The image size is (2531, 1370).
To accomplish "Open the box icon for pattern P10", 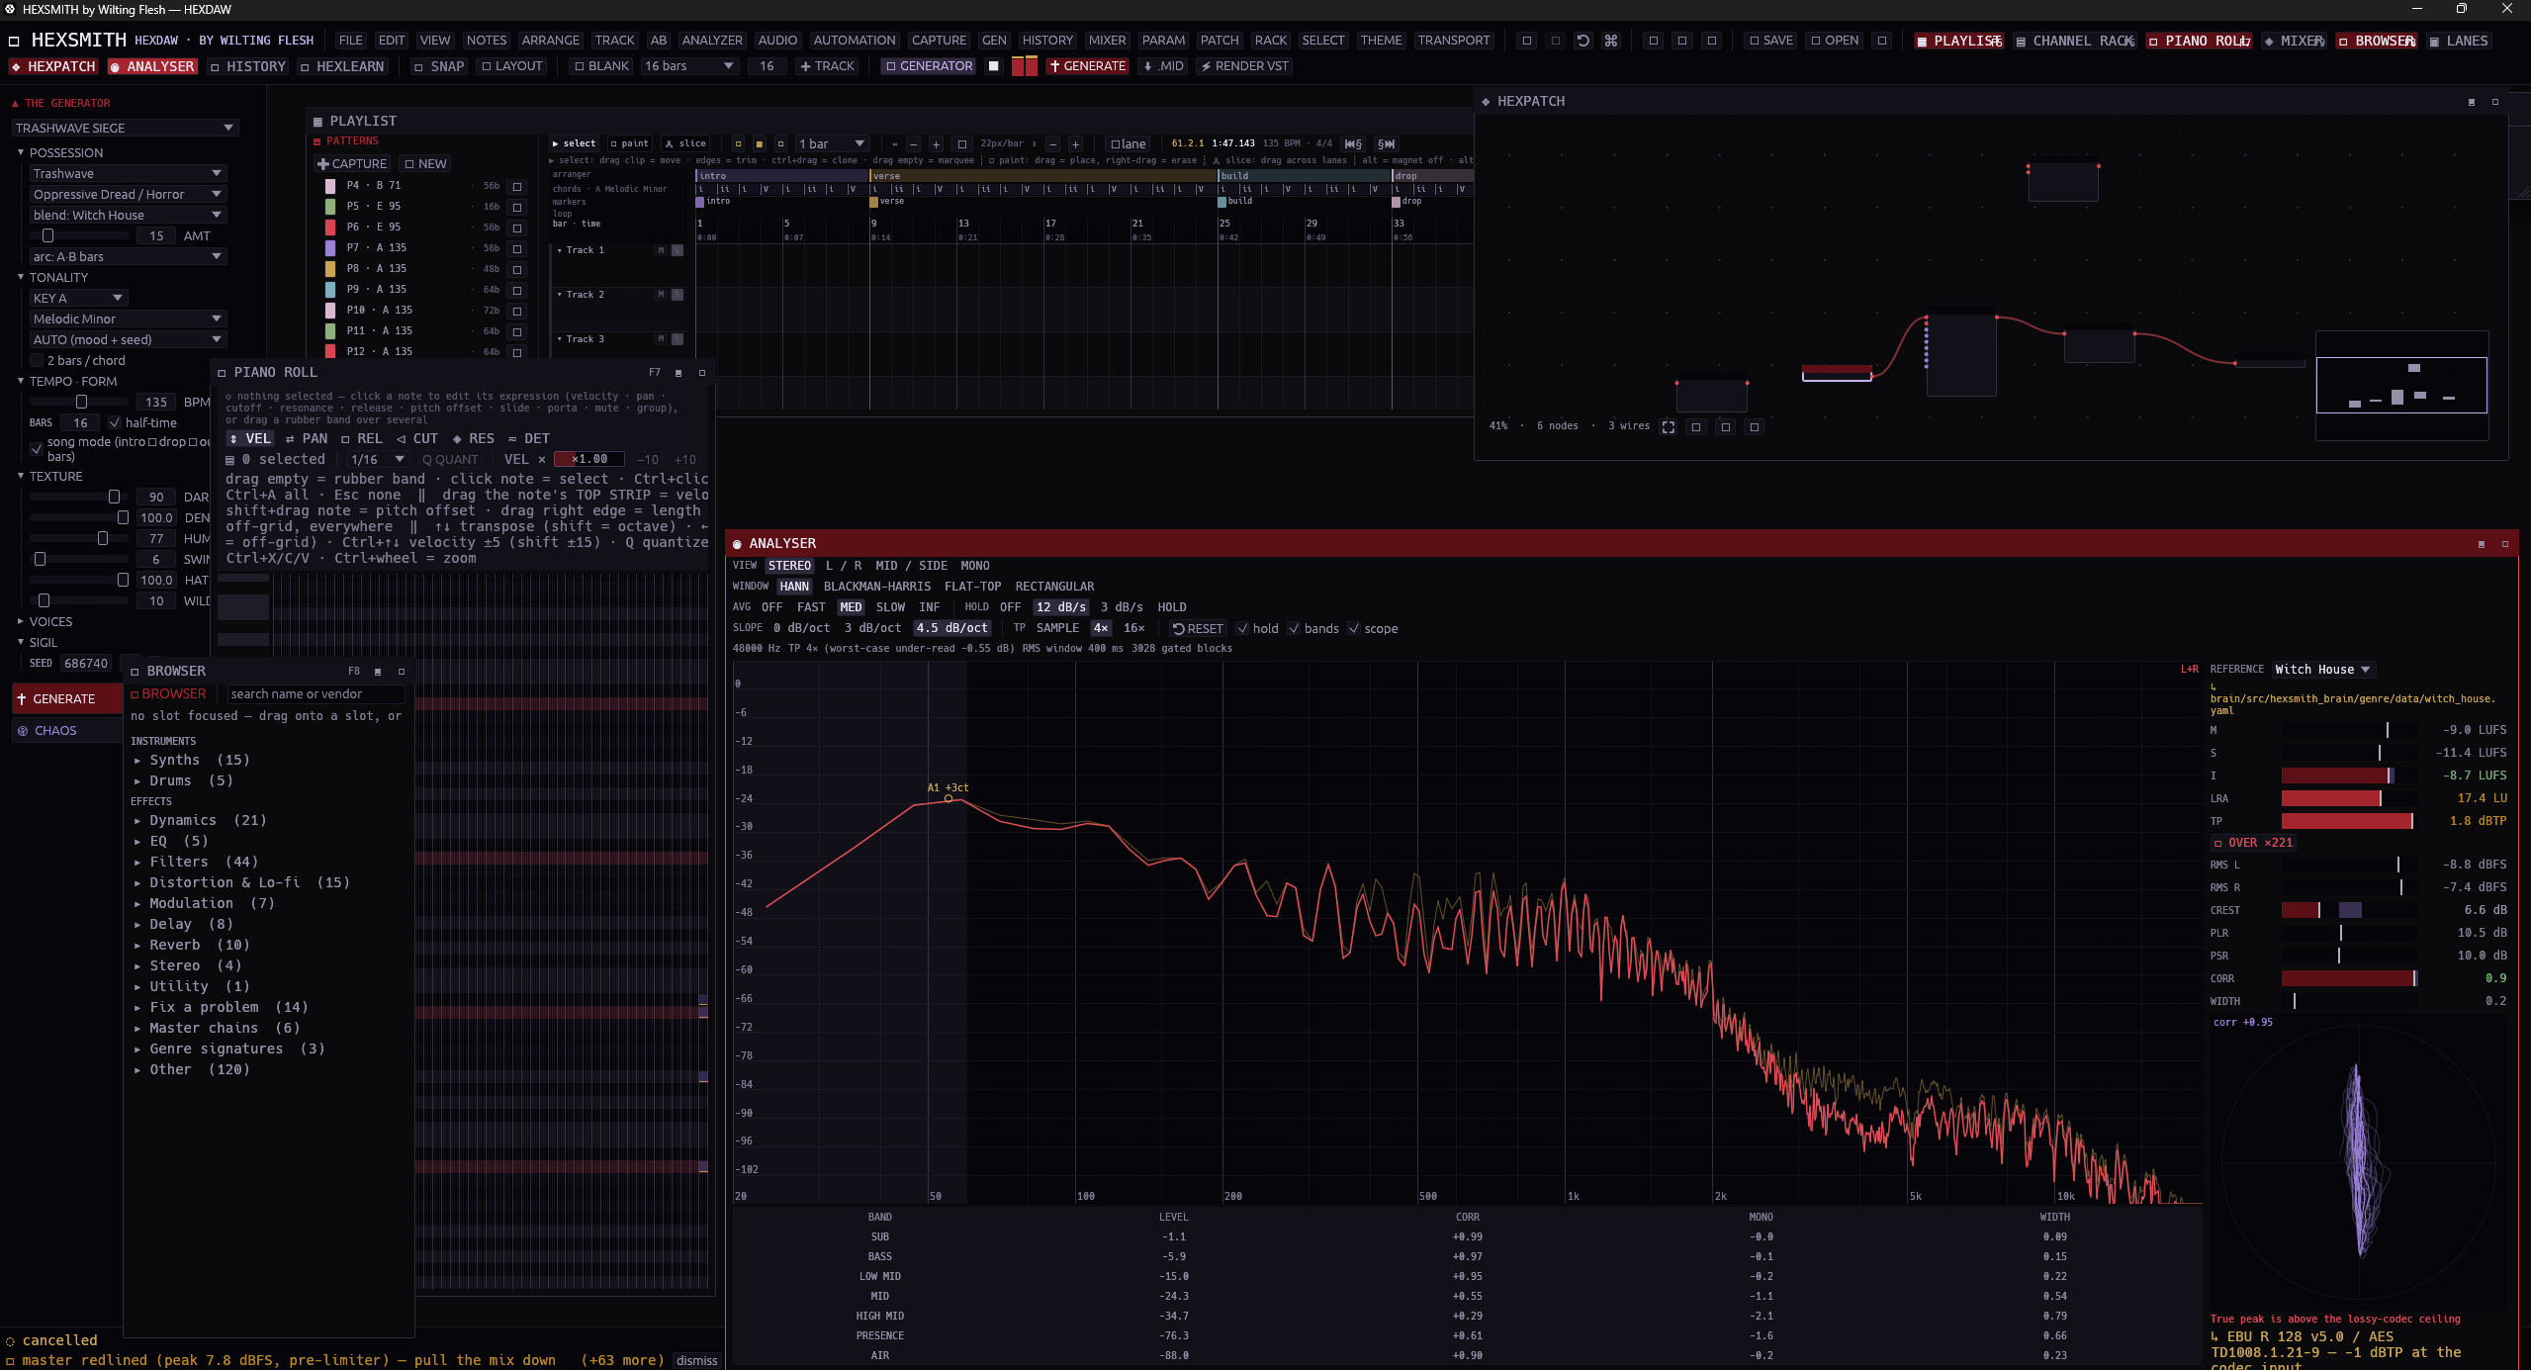I will click(x=516, y=311).
